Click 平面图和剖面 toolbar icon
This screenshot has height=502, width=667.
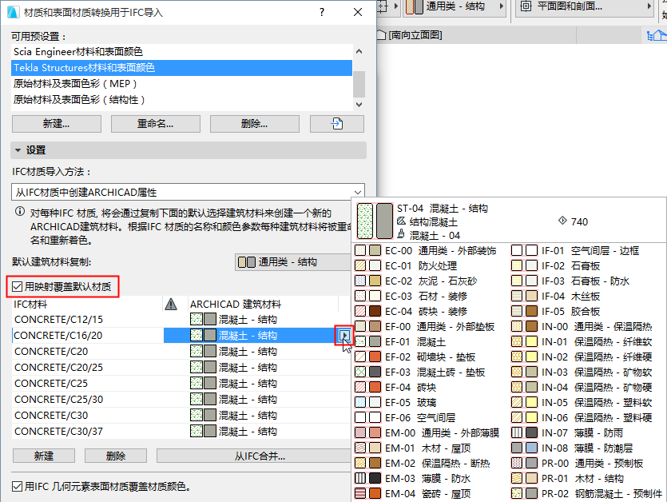526,6
